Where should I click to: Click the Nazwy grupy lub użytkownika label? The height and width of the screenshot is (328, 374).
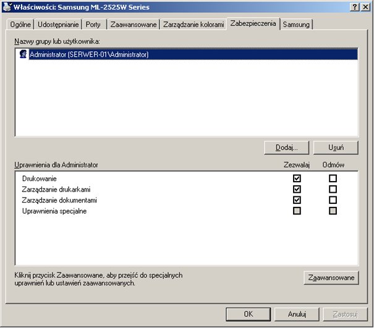(x=57, y=41)
